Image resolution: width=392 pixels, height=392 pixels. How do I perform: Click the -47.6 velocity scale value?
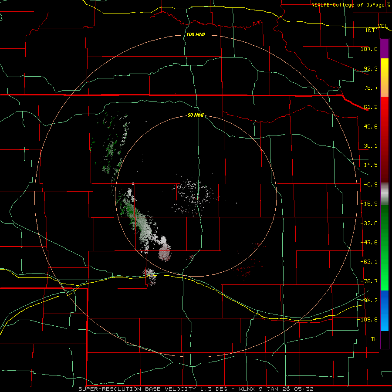(369, 243)
